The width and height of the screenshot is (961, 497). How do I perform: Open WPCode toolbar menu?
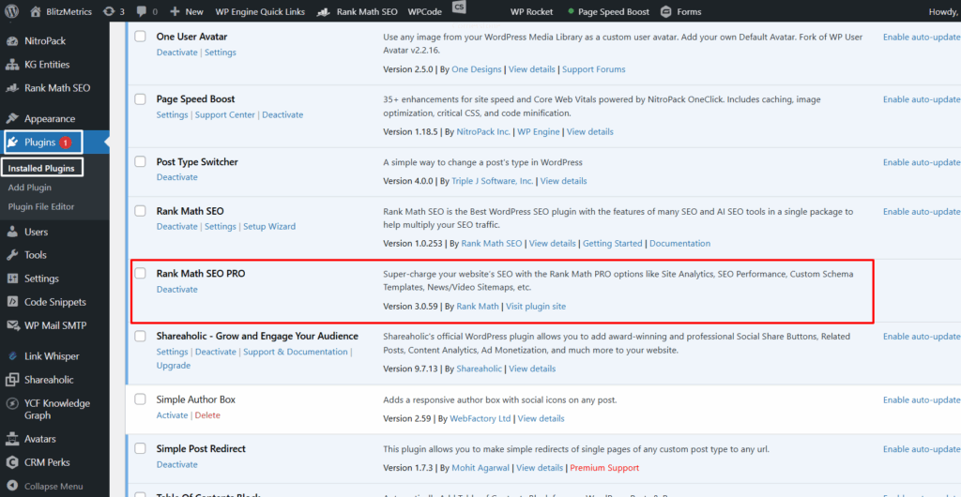[424, 11]
